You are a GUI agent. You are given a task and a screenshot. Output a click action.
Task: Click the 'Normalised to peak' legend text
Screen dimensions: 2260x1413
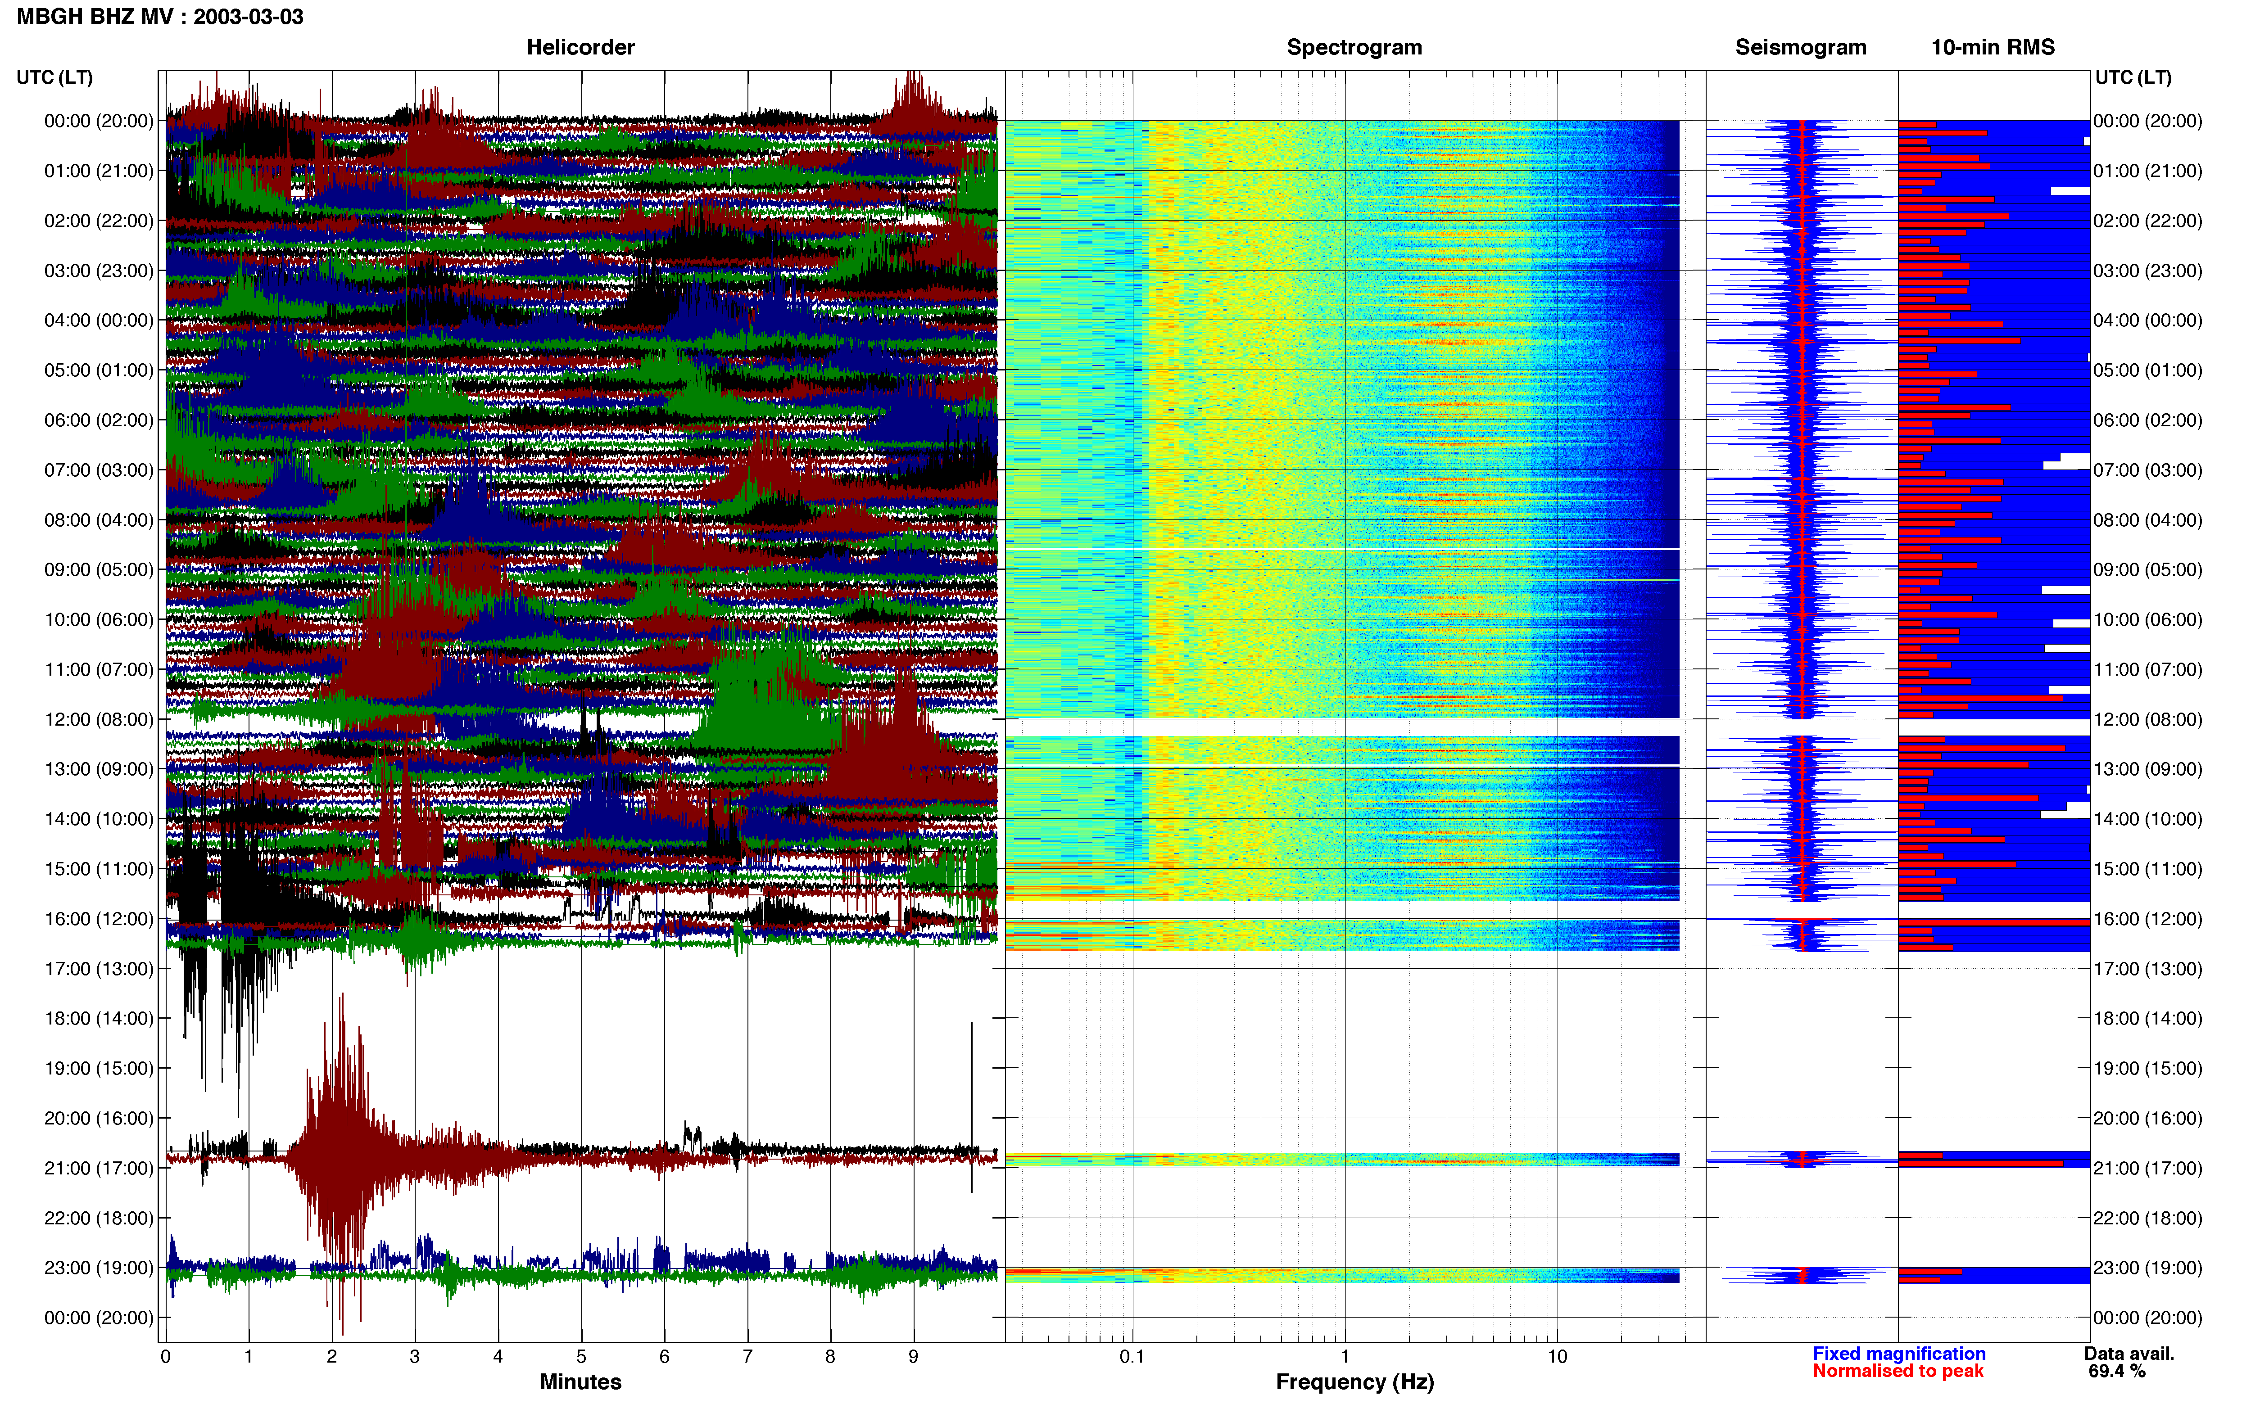(x=1898, y=1371)
